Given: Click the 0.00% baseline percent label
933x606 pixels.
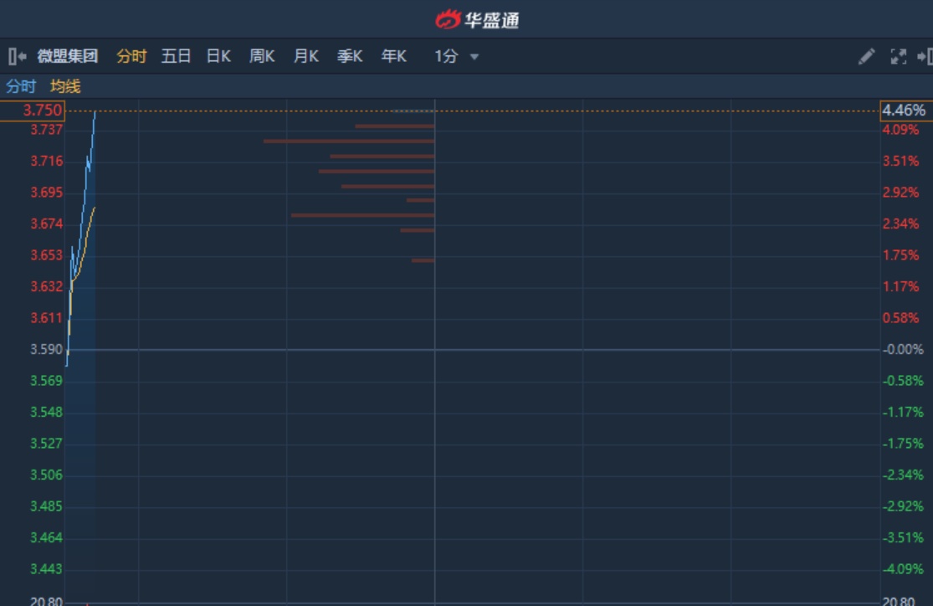Looking at the screenshot, I should pos(903,349).
